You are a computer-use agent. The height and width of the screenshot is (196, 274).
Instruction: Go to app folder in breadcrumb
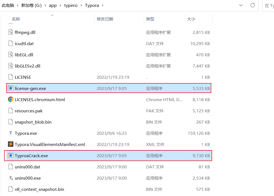(x=53, y=5)
